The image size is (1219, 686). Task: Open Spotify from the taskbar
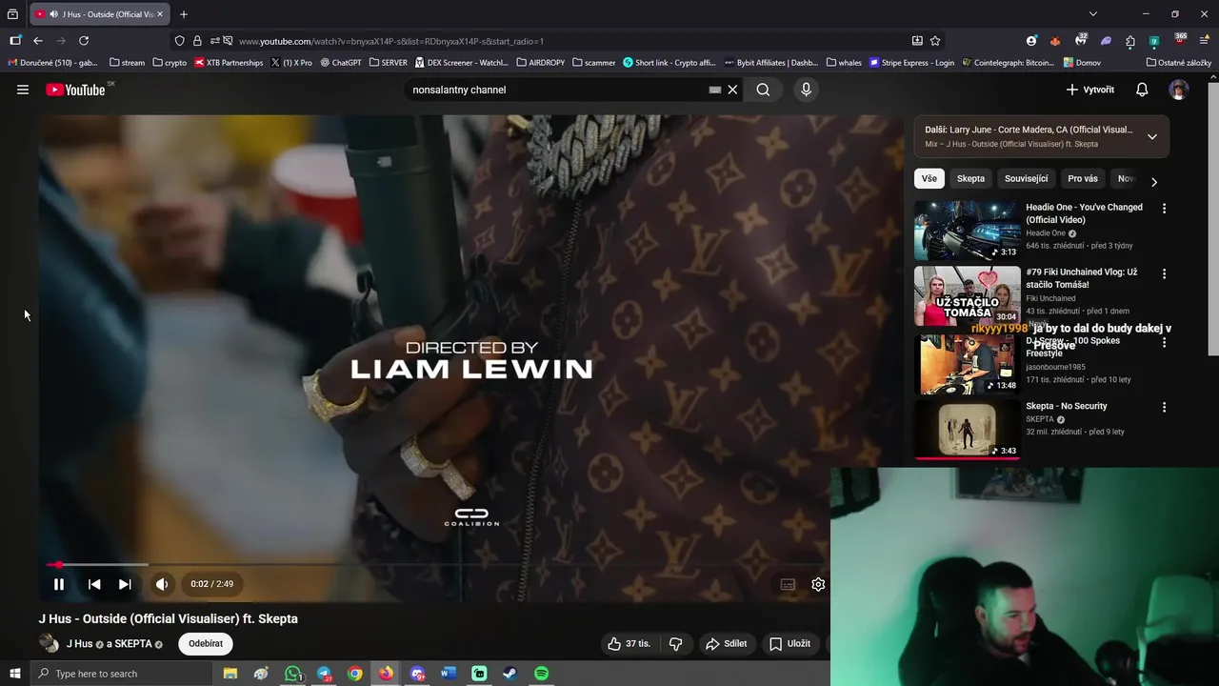click(x=541, y=674)
